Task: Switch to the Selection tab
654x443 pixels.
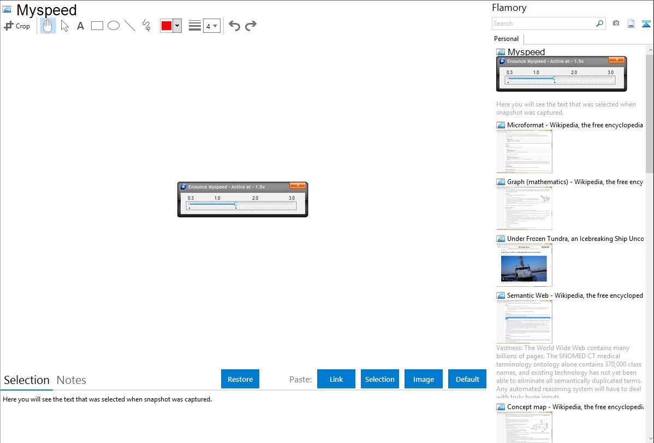Action: pos(27,380)
